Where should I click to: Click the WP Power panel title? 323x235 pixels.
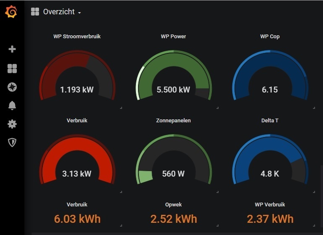(x=173, y=36)
